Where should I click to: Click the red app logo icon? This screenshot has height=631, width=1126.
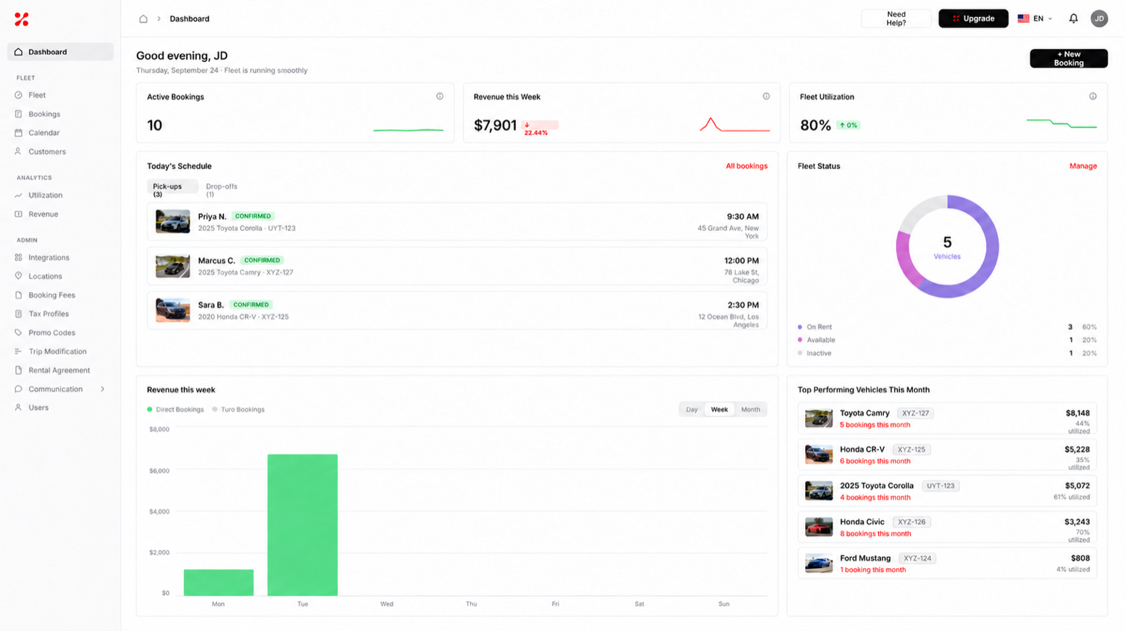[22, 19]
